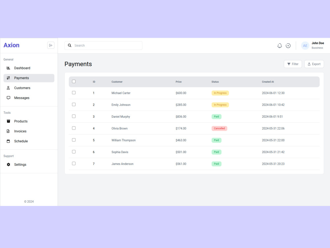Select the checkbox for Emily Johnson
330x248 pixels.
pos(74,104)
